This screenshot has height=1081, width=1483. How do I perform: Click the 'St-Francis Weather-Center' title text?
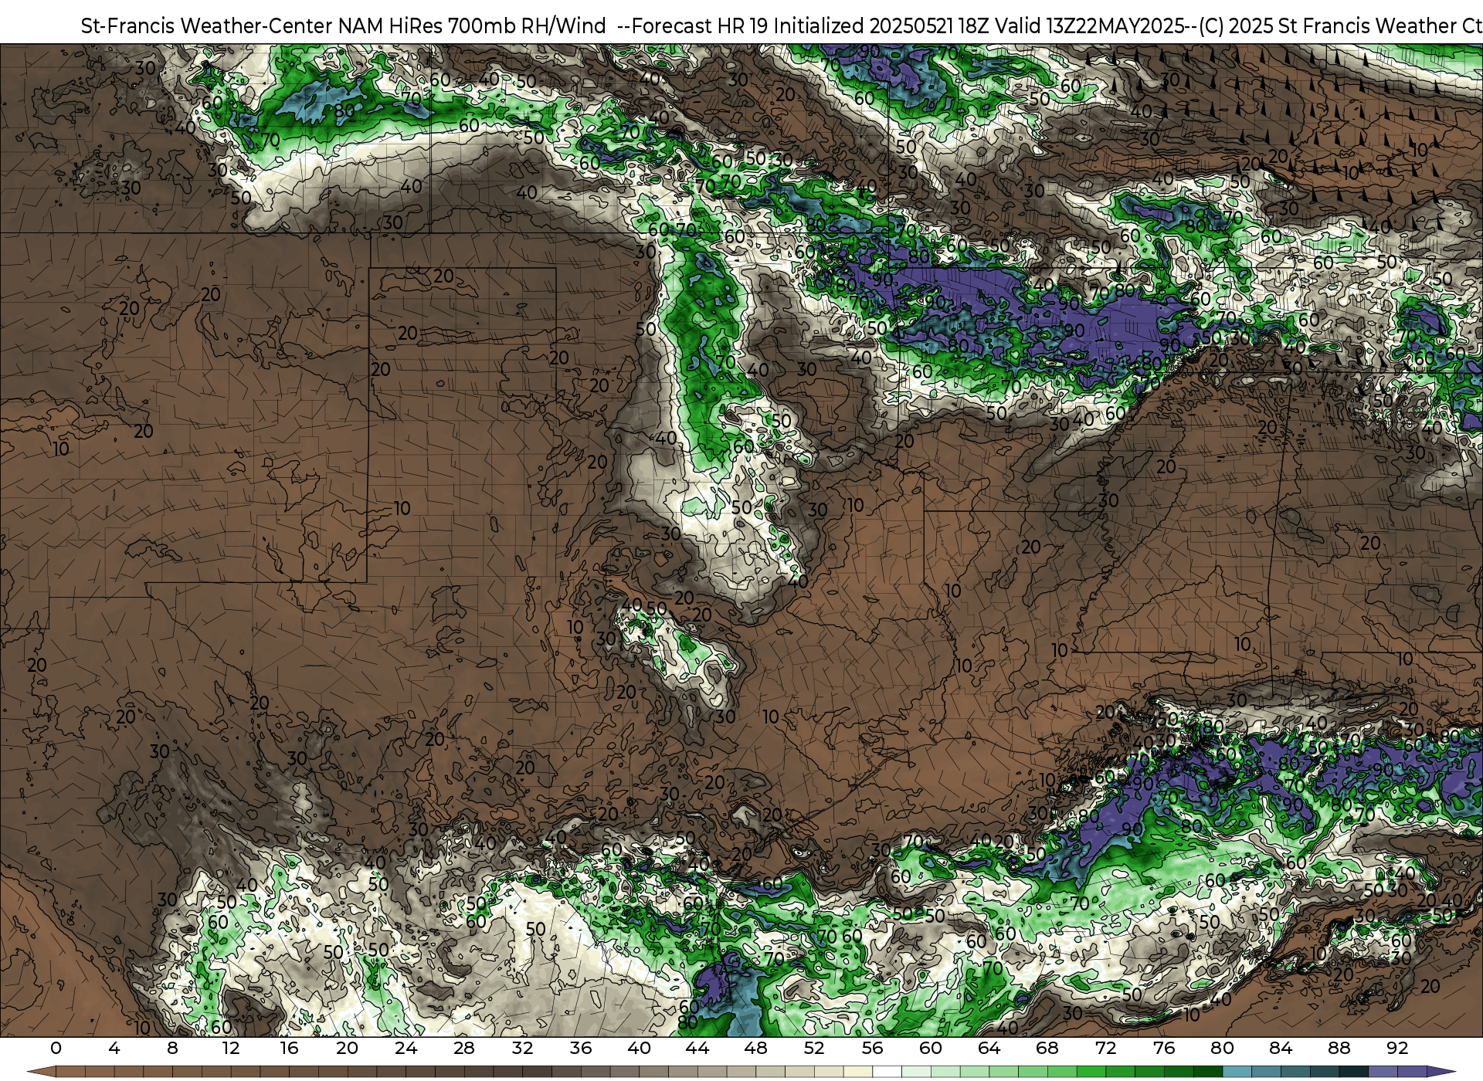tap(207, 26)
